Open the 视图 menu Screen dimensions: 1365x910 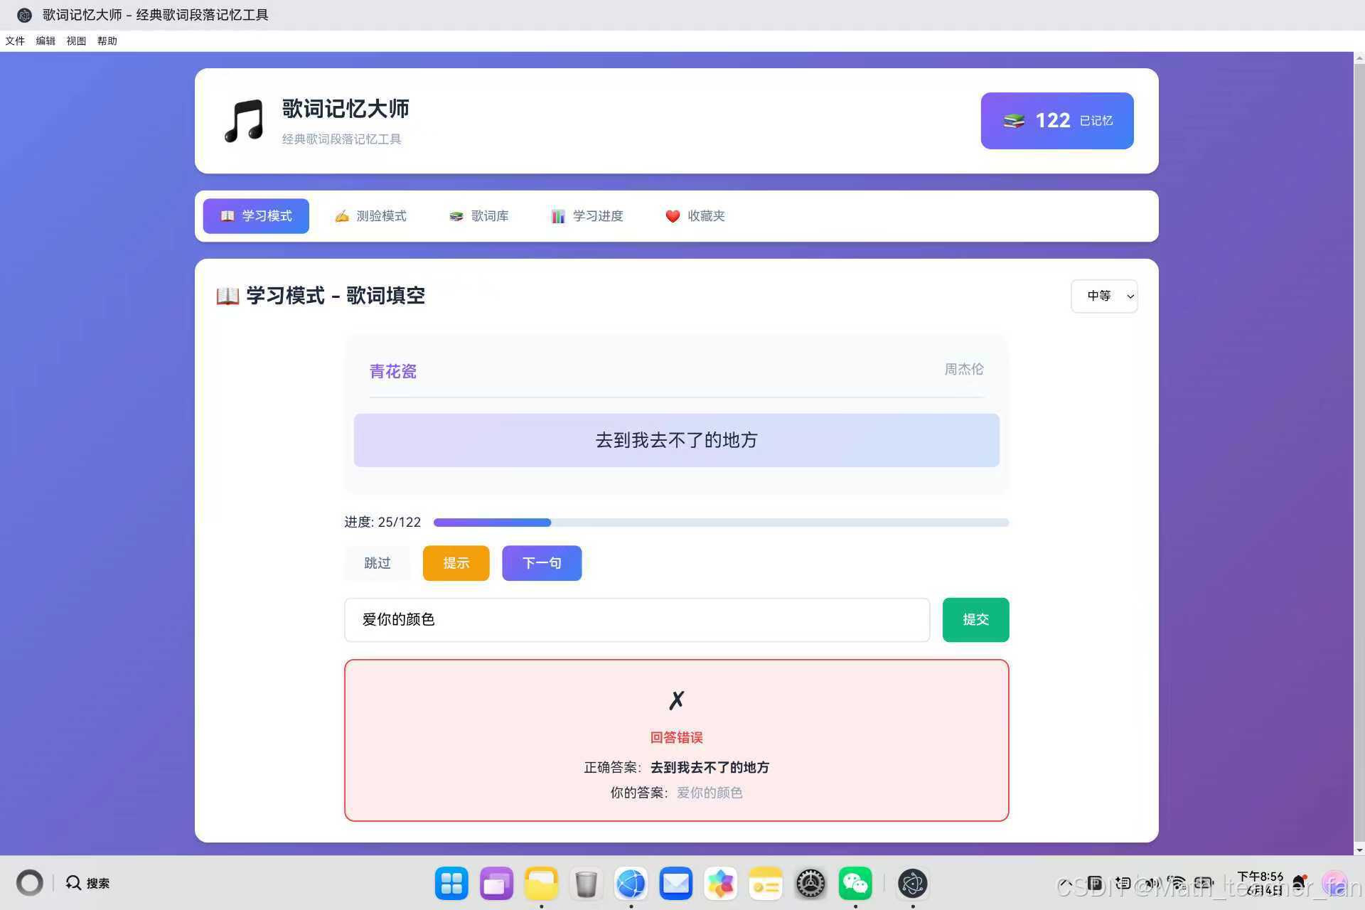[76, 41]
